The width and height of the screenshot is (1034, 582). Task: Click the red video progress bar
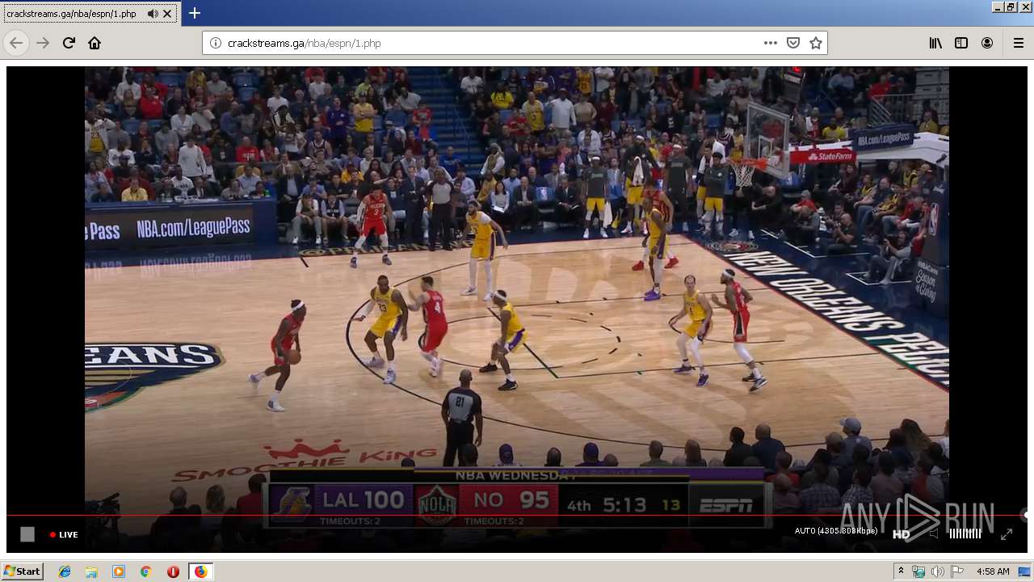tap(516, 515)
